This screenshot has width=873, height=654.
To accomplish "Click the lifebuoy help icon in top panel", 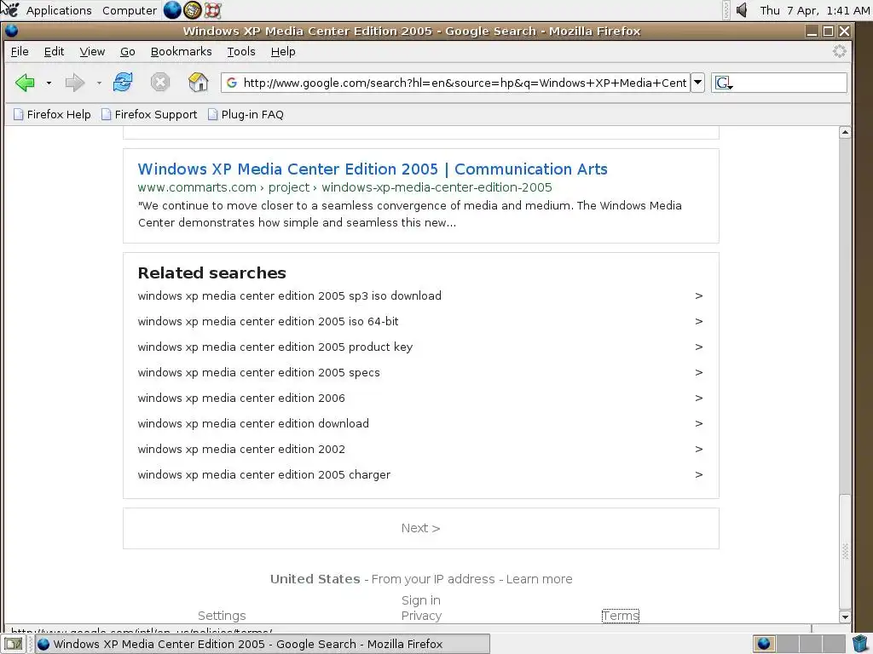I will click(x=212, y=10).
